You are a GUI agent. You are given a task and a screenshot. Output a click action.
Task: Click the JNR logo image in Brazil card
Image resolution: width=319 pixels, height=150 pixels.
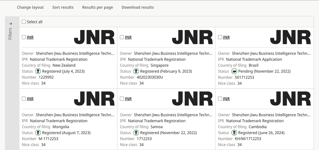[291, 37]
